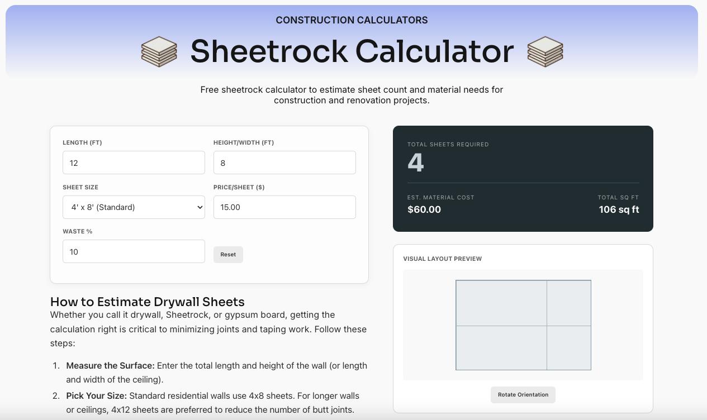Click the How to Estimate Drywall Sheets heading

pos(147,302)
